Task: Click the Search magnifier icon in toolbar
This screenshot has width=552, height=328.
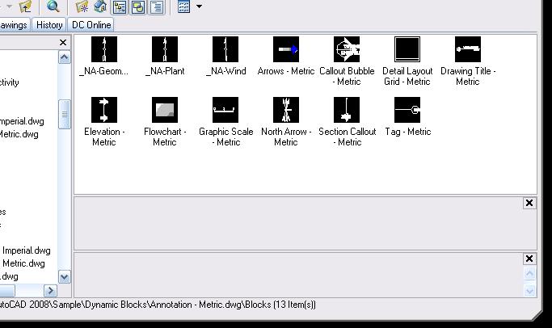Action: coord(53,7)
